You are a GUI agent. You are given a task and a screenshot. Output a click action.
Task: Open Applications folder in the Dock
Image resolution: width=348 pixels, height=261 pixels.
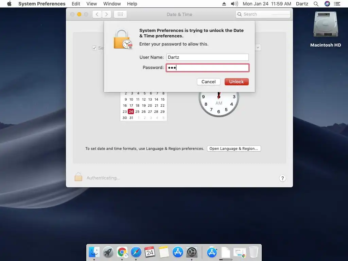pyautogui.click(x=212, y=253)
